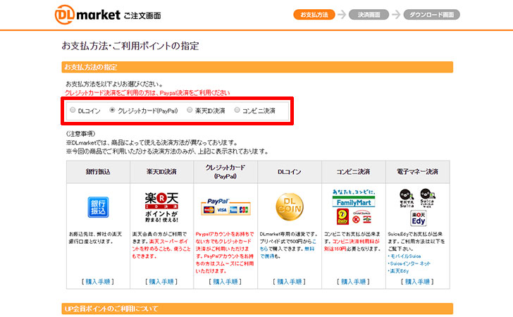
Task: Open the Suicaインターネット link
Action: tap(410, 263)
